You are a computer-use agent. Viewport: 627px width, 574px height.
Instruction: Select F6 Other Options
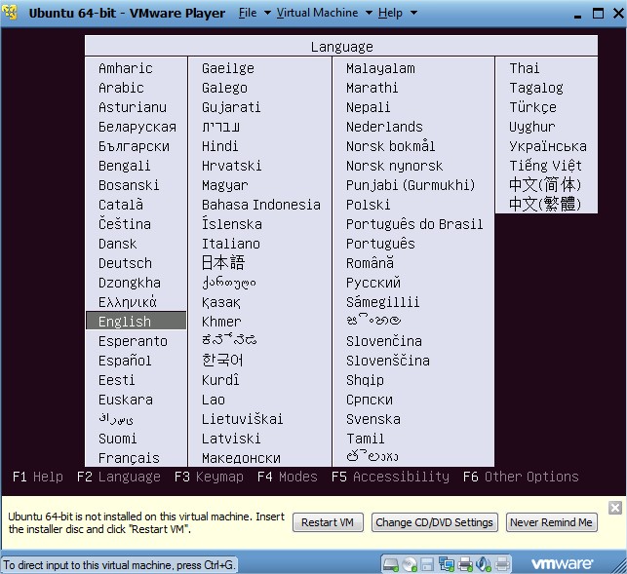tap(521, 477)
